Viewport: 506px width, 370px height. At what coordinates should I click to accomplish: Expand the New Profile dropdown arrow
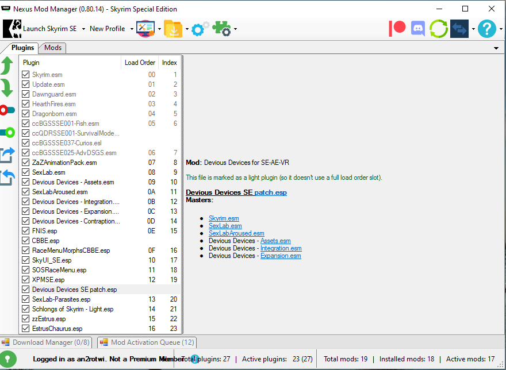click(132, 29)
